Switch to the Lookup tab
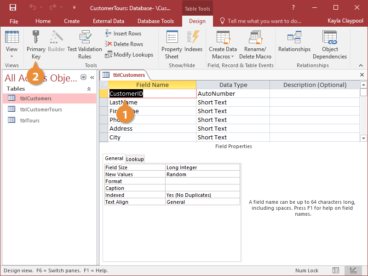Viewport: 368px width, 276px height. tap(135, 159)
